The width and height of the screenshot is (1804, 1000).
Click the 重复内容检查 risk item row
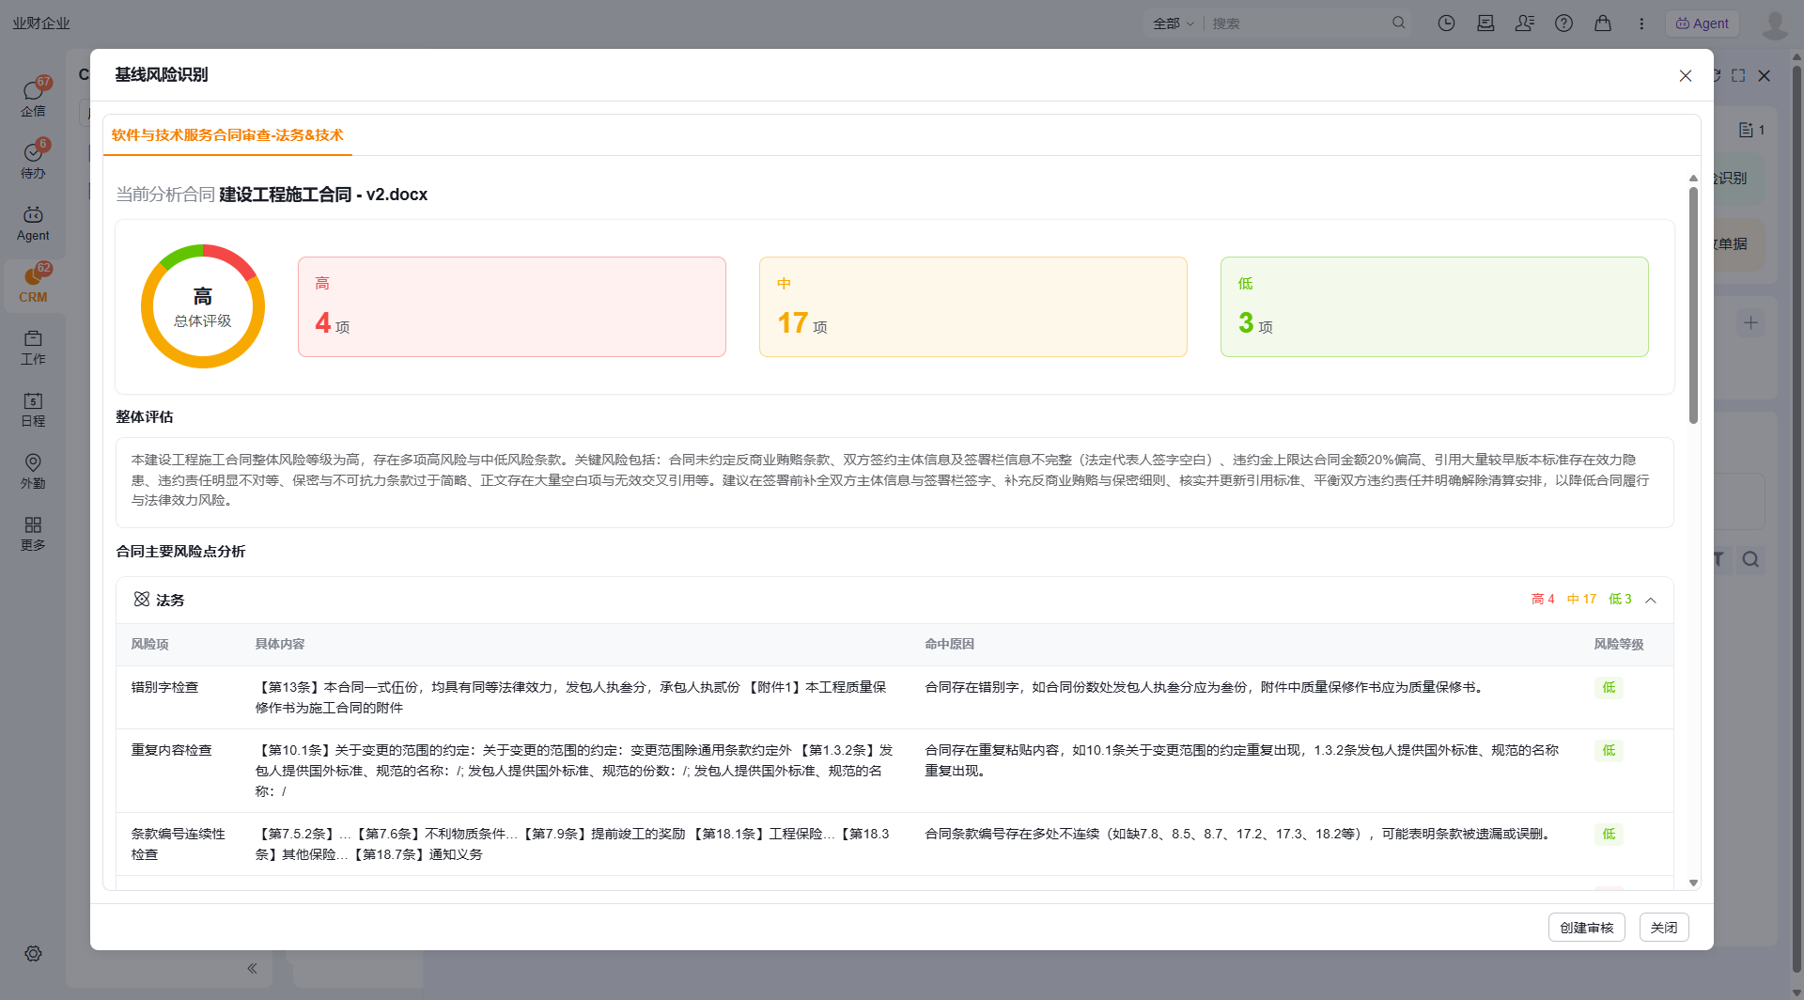[894, 771]
